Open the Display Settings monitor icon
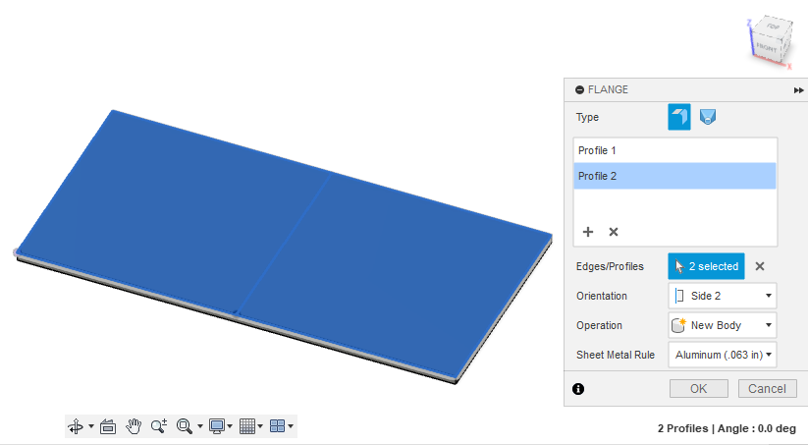The height and width of the screenshot is (445, 808). [x=216, y=426]
